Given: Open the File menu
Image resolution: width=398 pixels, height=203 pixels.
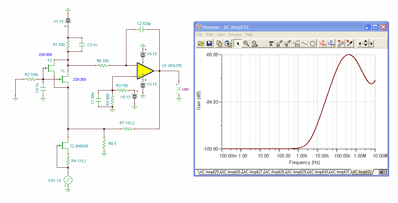Looking at the screenshot, I should 200,35.
